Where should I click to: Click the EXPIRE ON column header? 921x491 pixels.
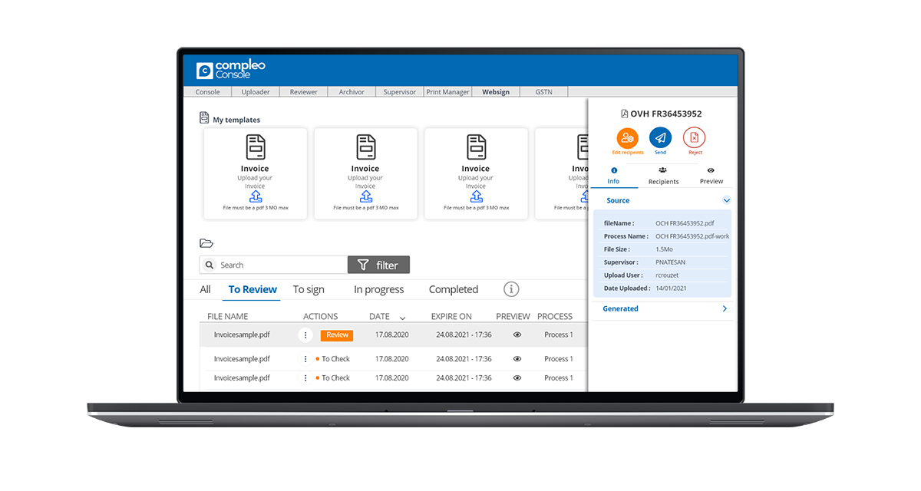451,316
